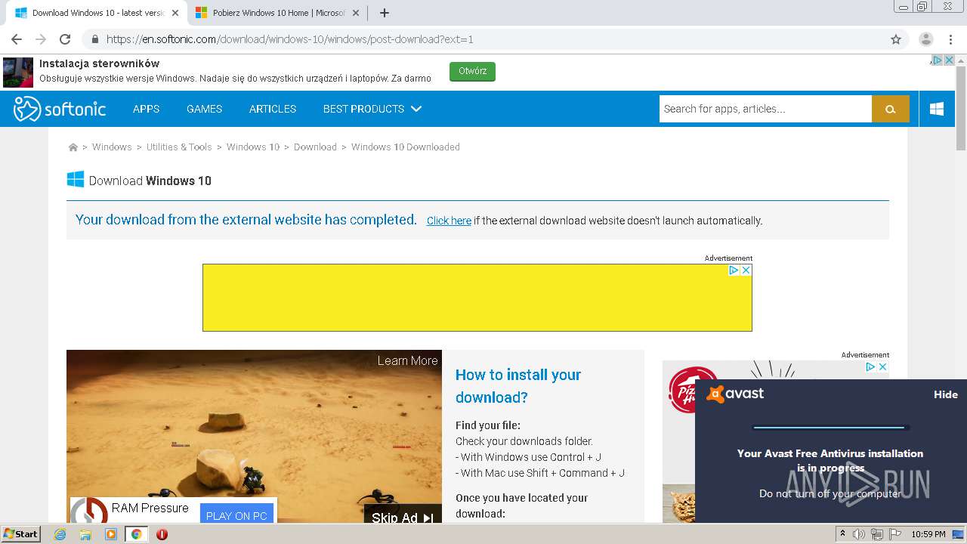Close the Pizza Hut side ad
The width and height of the screenshot is (967, 544).
pyautogui.click(x=882, y=367)
